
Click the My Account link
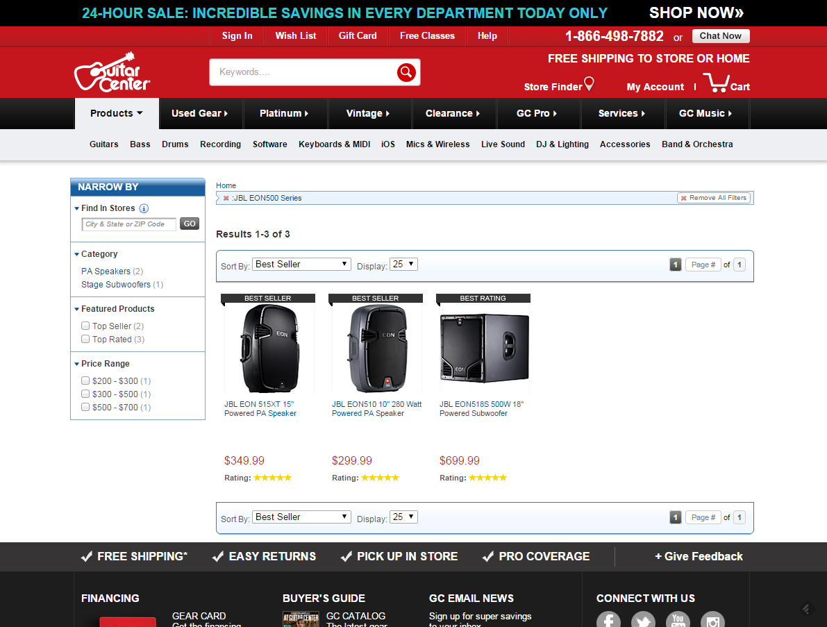pyautogui.click(x=655, y=87)
